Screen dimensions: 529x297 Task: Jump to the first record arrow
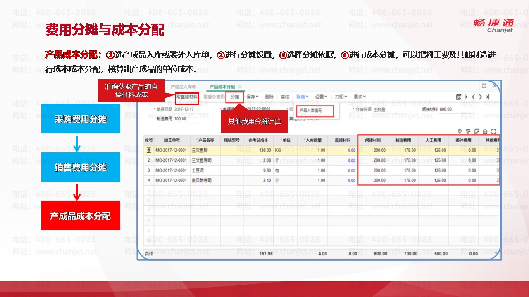pyautogui.click(x=467, y=97)
